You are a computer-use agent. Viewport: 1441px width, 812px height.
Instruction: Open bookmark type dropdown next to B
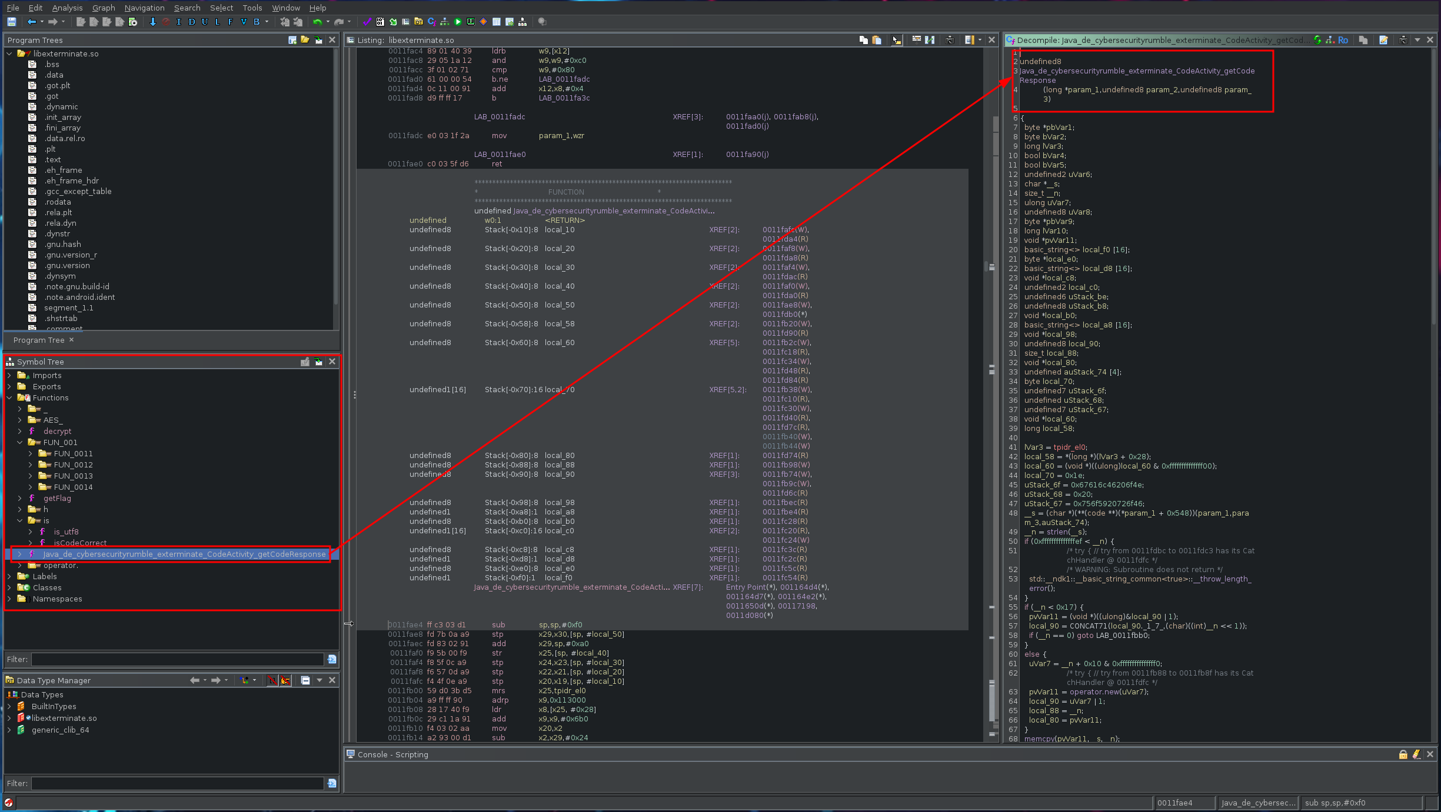pyautogui.click(x=267, y=22)
